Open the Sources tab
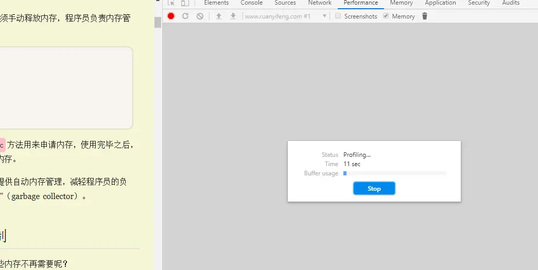The height and width of the screenshot is (270, 538). click(x=285, y=3)
